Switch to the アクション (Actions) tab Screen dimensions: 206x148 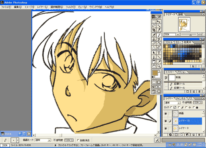pyautogui.click(x=181, y=72)
